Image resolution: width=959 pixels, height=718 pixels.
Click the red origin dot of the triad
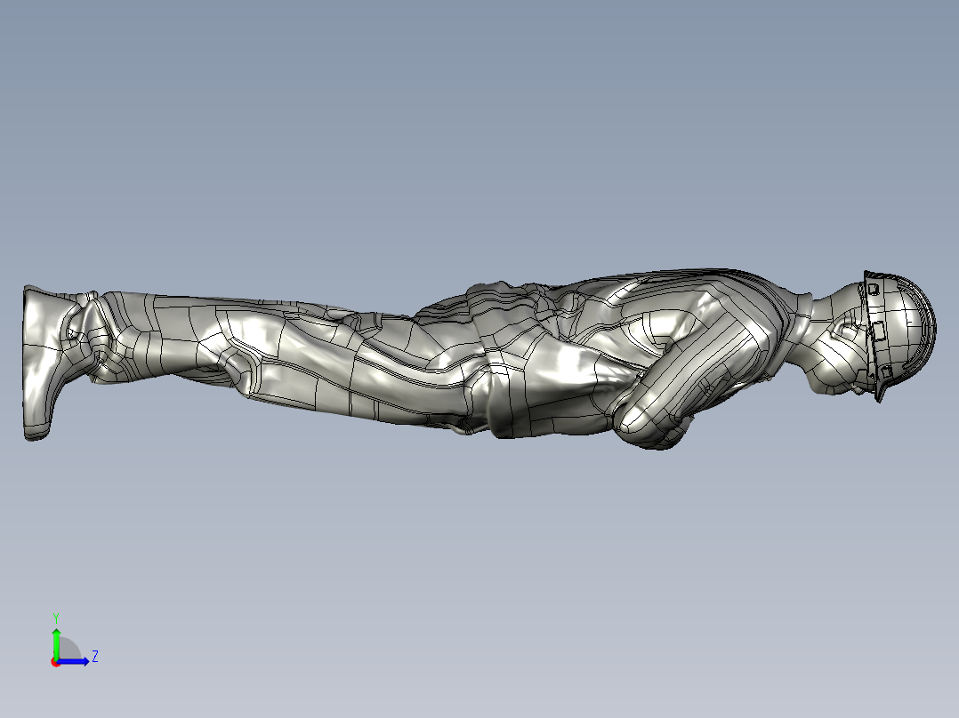click(x=55, y=662)
